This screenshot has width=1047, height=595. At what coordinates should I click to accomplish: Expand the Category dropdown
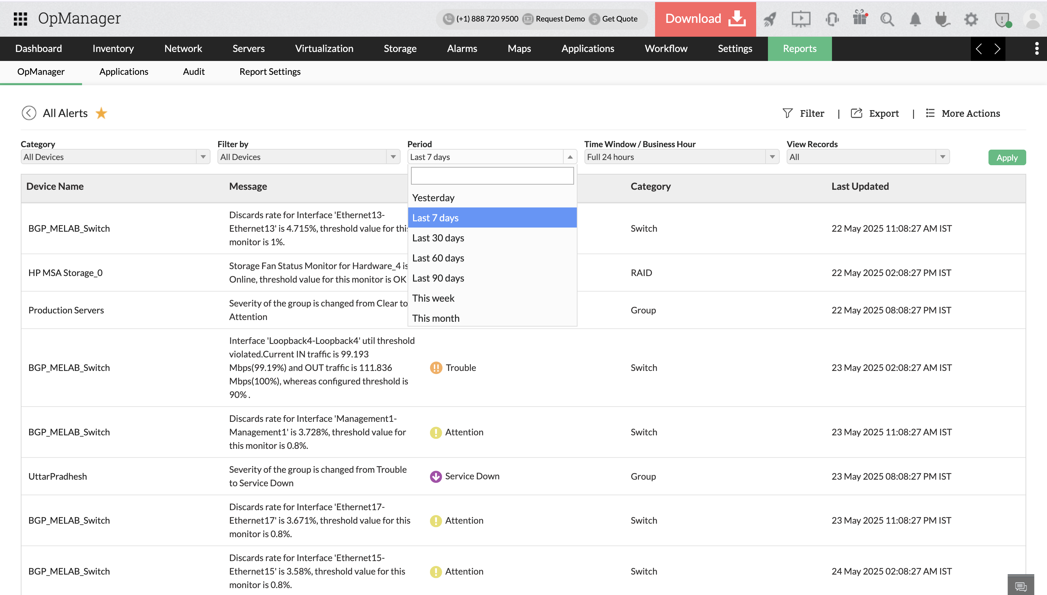pyautogui.click(x=115, y=157)
